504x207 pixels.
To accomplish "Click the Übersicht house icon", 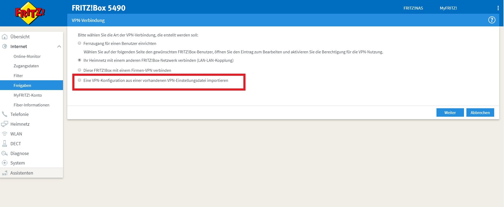I will pos(5,37).
